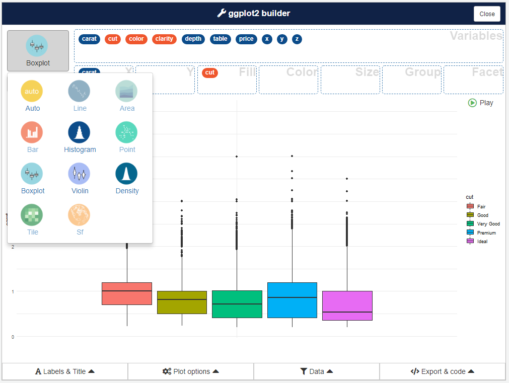Expand the Labels & Title panel
509x383 pixels.
pyautogui.click(x=65, y=371)
